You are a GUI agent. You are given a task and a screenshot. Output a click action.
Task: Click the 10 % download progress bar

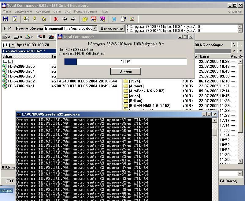125,62
